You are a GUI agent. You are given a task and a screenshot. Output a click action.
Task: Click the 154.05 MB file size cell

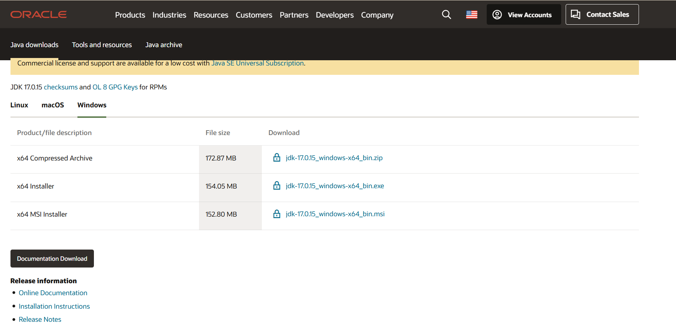pyautogui.click(x=230, y=187)
